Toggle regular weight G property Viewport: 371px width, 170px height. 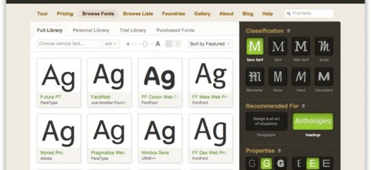coord(266,163)
